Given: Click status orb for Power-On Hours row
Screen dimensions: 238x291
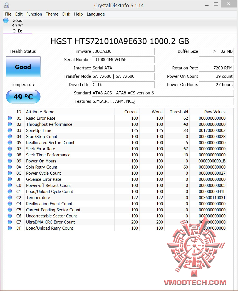Looking at the screenshot, I should 10,161.
